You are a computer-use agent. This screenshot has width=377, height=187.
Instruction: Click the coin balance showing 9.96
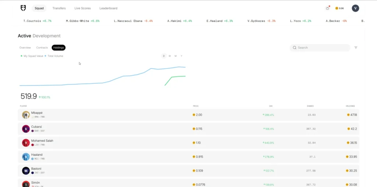pos(339,8)
